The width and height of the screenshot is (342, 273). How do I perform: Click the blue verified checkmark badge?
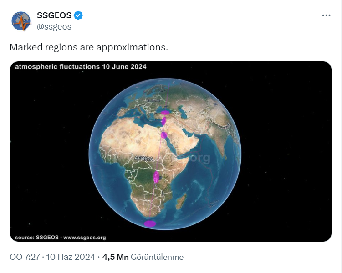click(x=78, y=15)
